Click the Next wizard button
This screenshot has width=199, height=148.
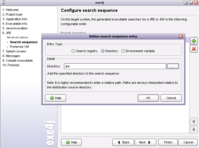click(145, 142)
